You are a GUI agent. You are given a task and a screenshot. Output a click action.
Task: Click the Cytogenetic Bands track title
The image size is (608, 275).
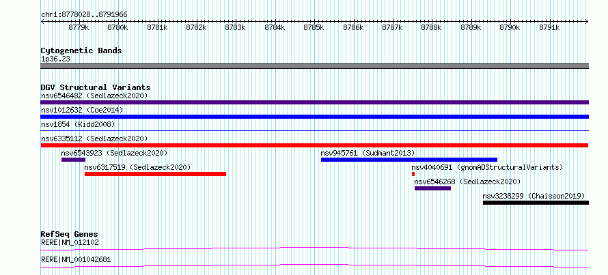[x=81, y=50]
